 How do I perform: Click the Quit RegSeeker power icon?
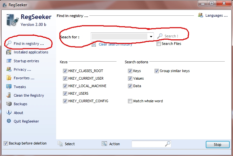point(9,121)
